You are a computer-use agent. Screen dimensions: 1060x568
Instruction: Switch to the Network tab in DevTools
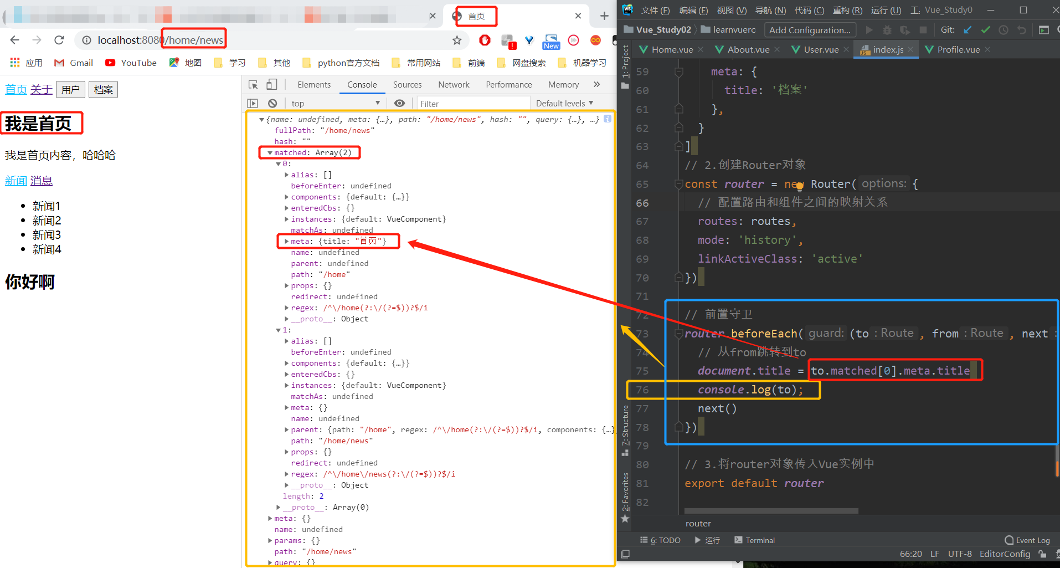454,85
